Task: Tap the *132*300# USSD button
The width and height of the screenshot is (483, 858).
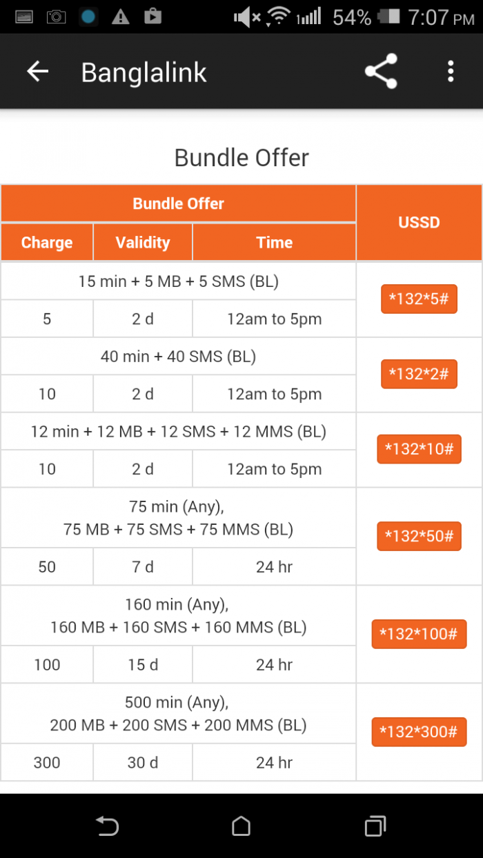Action: point(419,732)
